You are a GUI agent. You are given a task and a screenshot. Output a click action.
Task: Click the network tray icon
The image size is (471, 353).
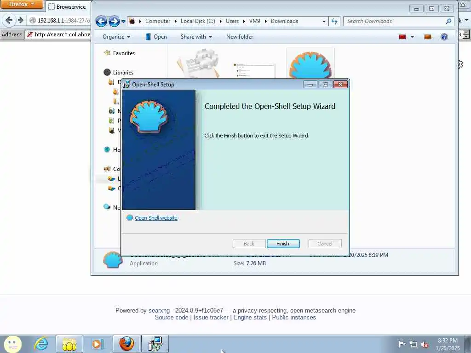point(414,344)
